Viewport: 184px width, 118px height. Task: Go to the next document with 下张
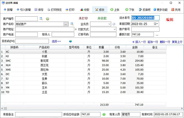click(130, 10)
